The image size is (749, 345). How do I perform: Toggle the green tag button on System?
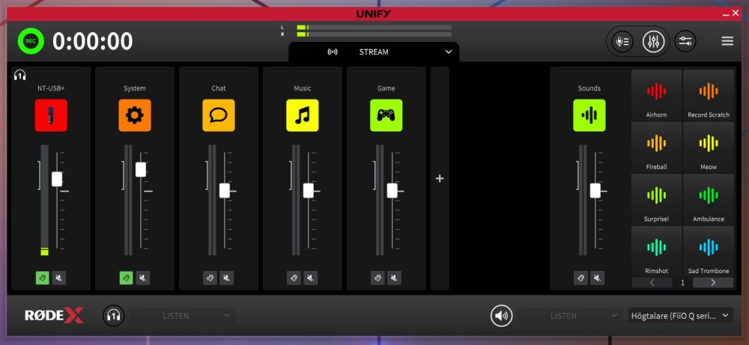click(126, 278)
